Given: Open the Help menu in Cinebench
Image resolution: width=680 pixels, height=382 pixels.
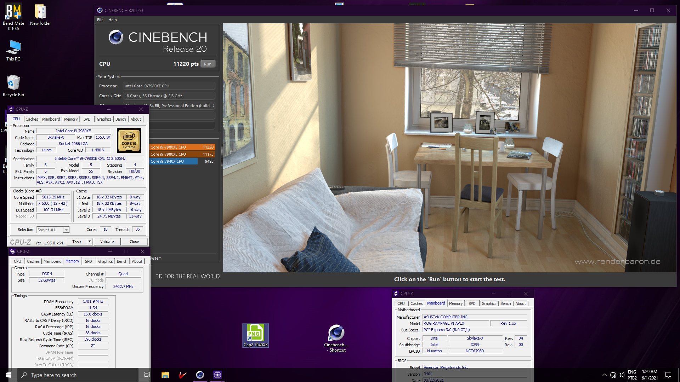Looking at the screenshot, I should click(x=113, y=20).
